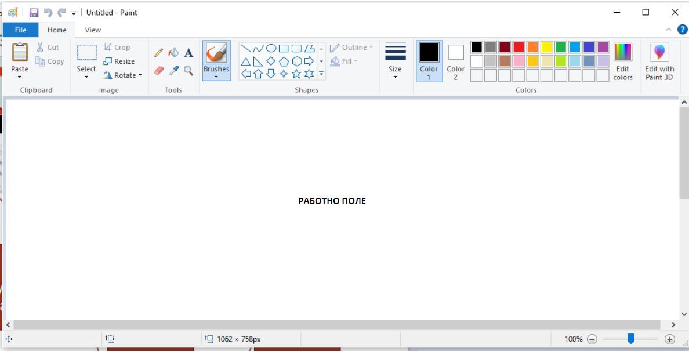Pick the red color swatch
This screenshot has height=352, width=689.
point(518,47)
